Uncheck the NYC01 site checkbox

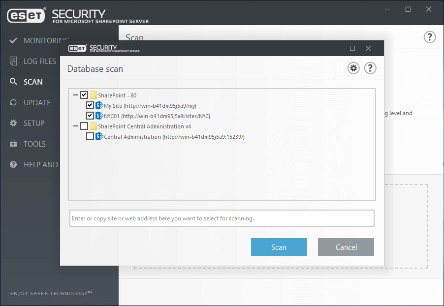click(90, 116)
